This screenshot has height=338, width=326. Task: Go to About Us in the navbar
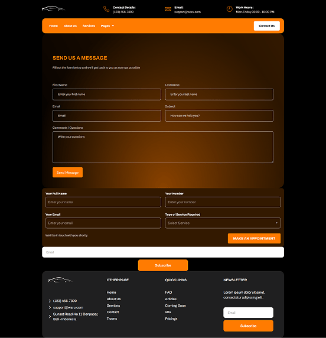tap(70, 26)
